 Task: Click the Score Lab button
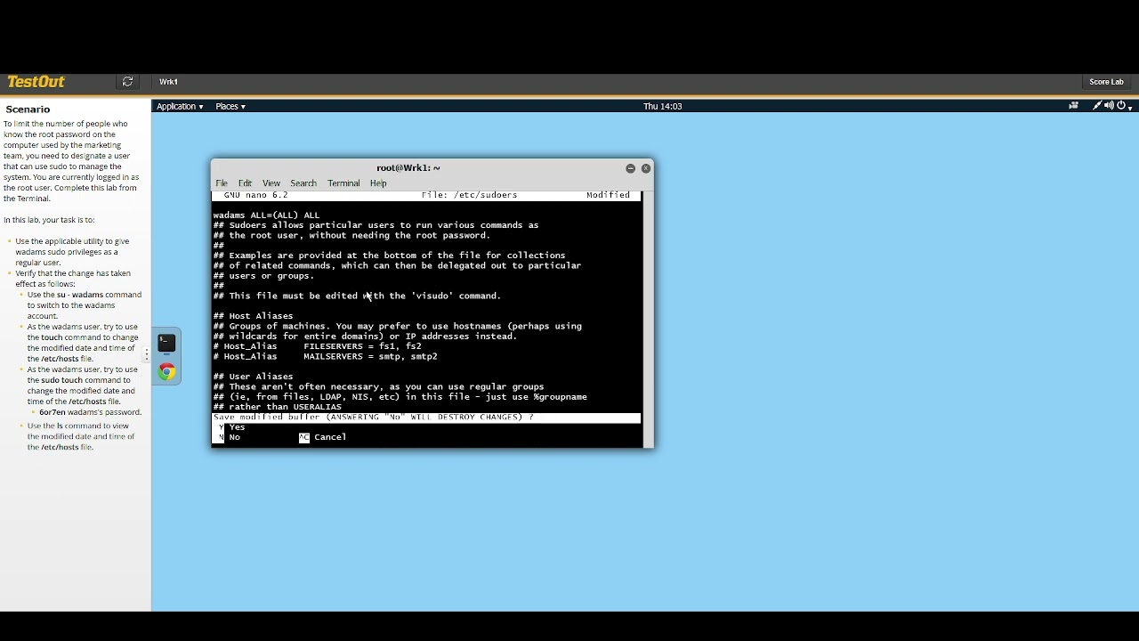1106,82
